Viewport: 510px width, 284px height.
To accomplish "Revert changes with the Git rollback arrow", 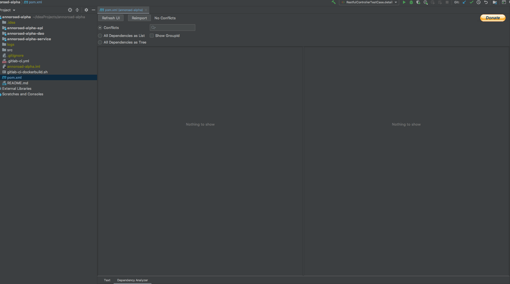I will 486,2.
